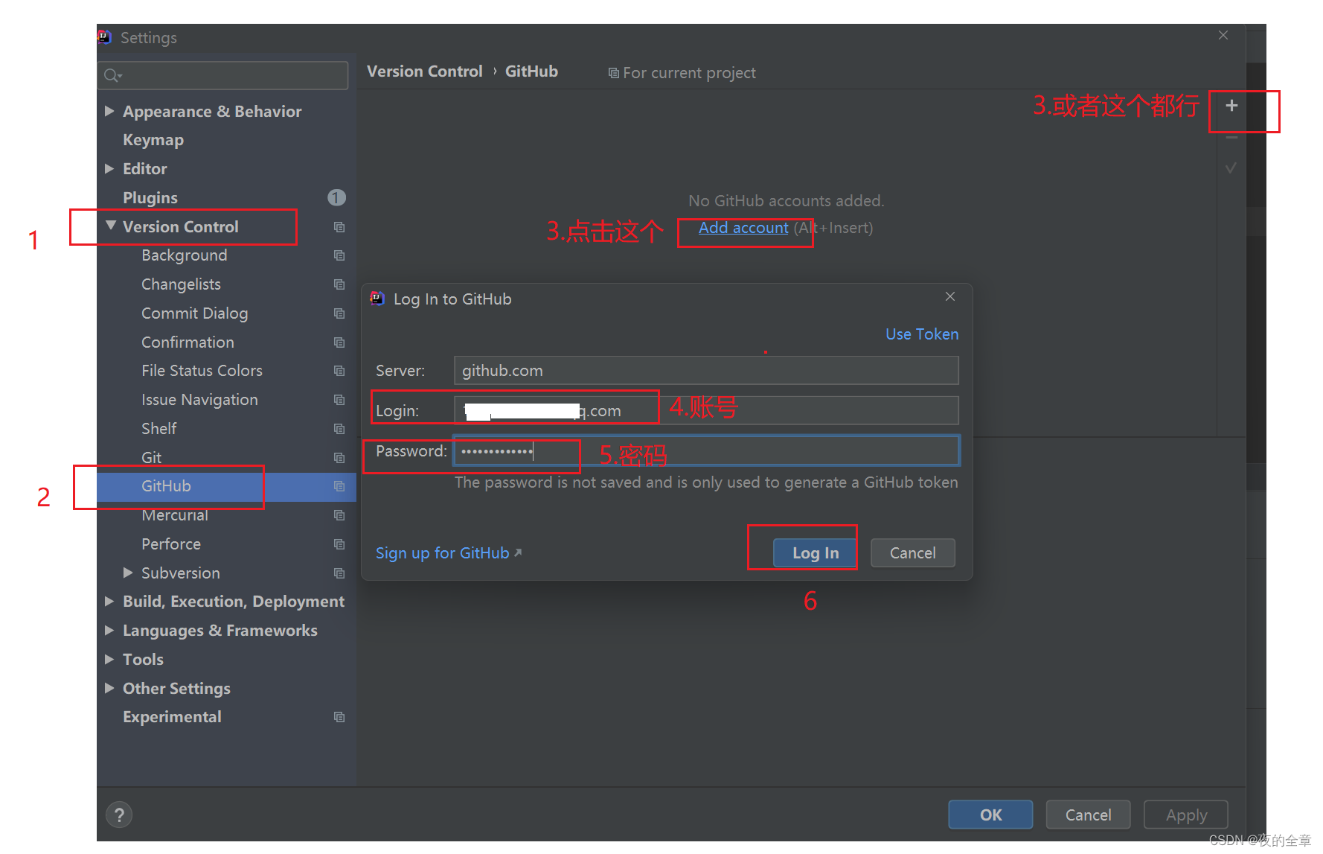Click the set default account checkmark icon
Image resolution: width=1323 pixels, height=854 pixels.
point(1231,168)
